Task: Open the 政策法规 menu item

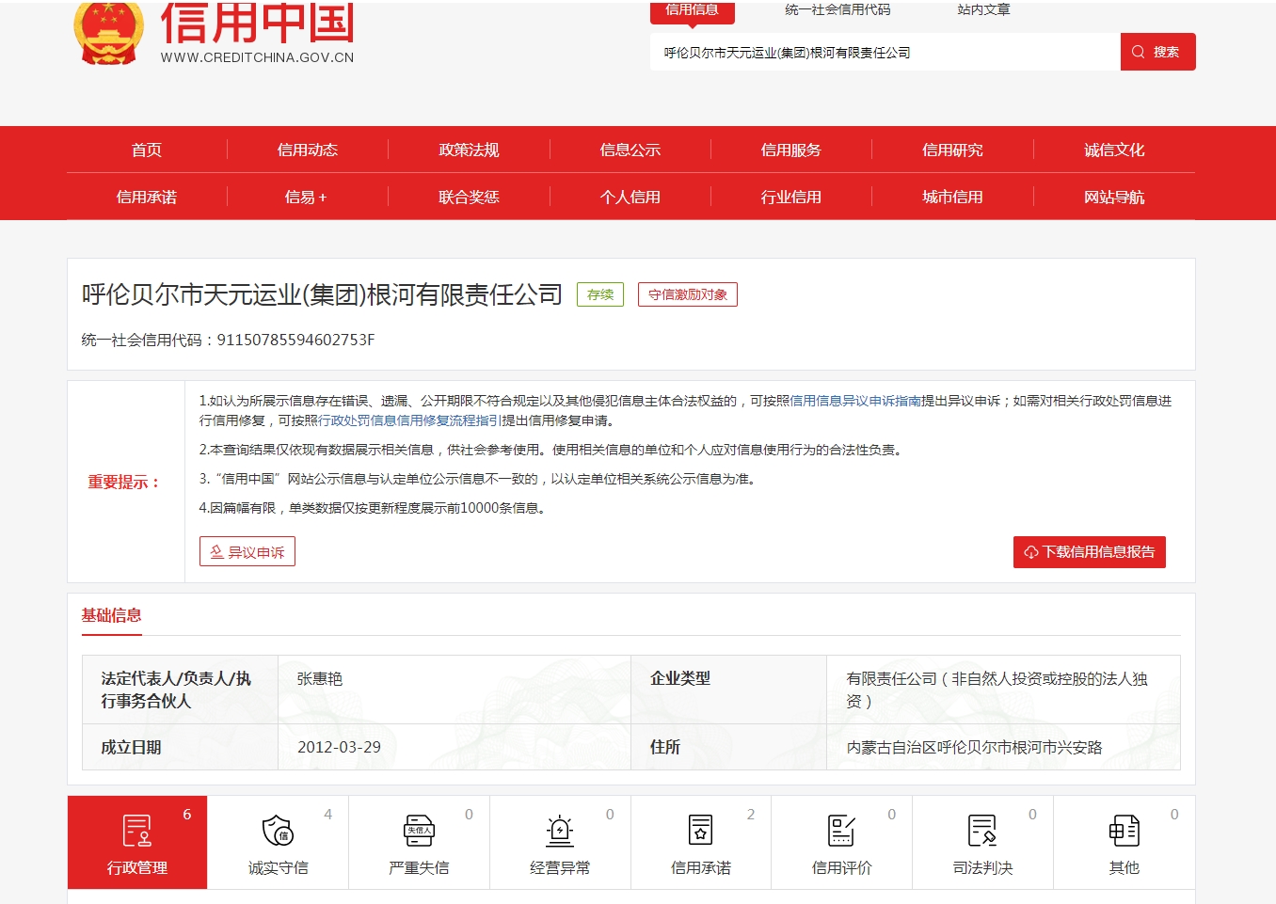Action: (469, 150)
